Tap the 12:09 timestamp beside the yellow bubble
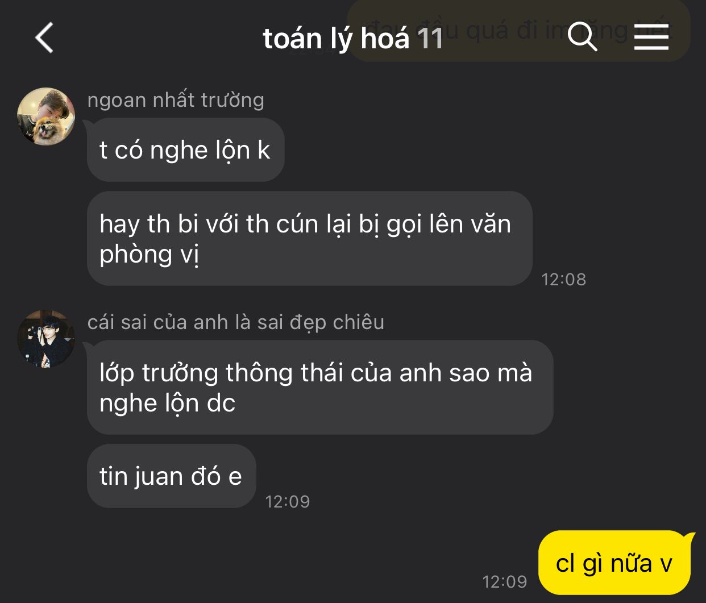This screenshot has height=603, width=706. click(504, 581)
